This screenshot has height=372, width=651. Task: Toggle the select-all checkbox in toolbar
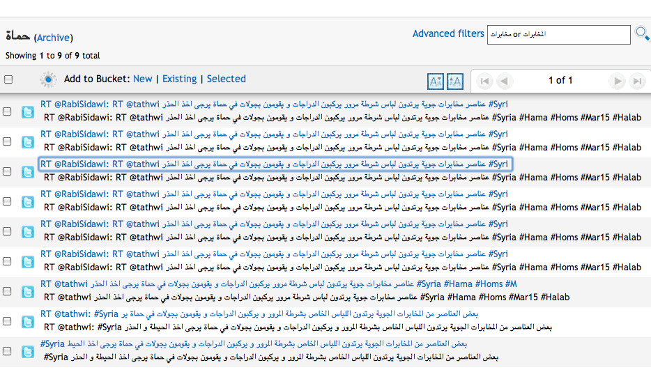8,79
